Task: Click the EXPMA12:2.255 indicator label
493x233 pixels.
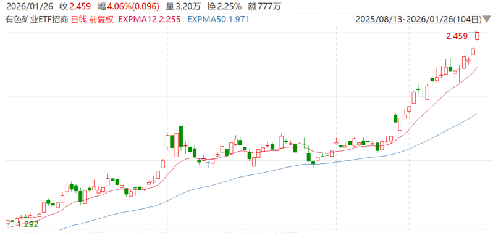Action: (x=150, y=20)
